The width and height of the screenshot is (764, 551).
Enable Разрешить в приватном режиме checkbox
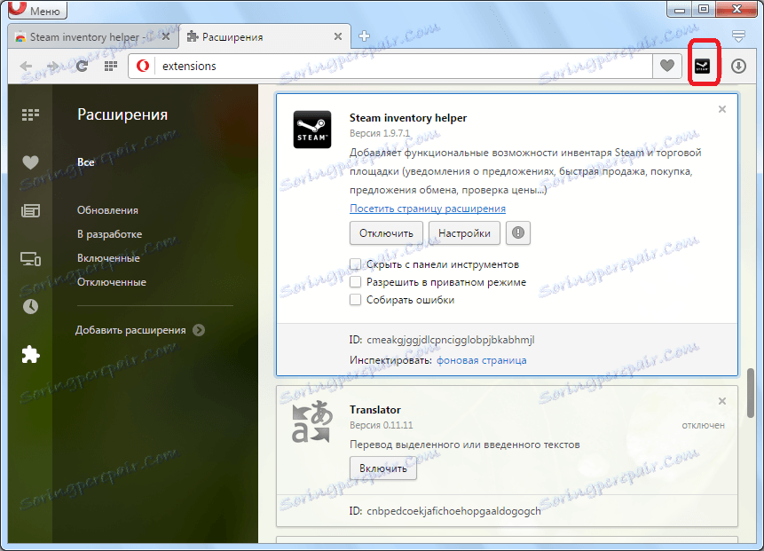(x=356, y=282)
